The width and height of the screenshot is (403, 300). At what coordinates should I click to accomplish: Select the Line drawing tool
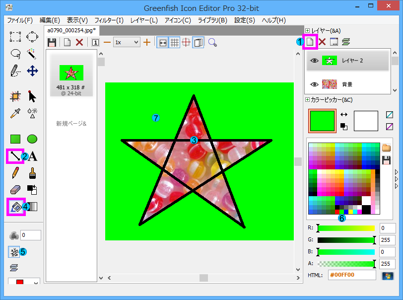click(15, 156)
